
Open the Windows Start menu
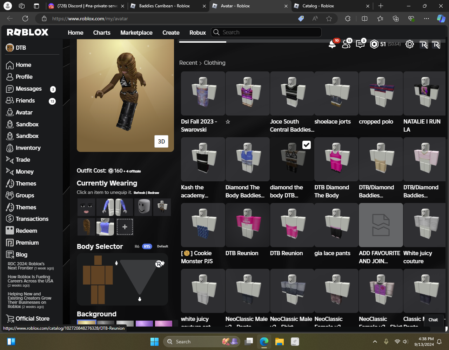pyautogui.click(x=154, y=342)
